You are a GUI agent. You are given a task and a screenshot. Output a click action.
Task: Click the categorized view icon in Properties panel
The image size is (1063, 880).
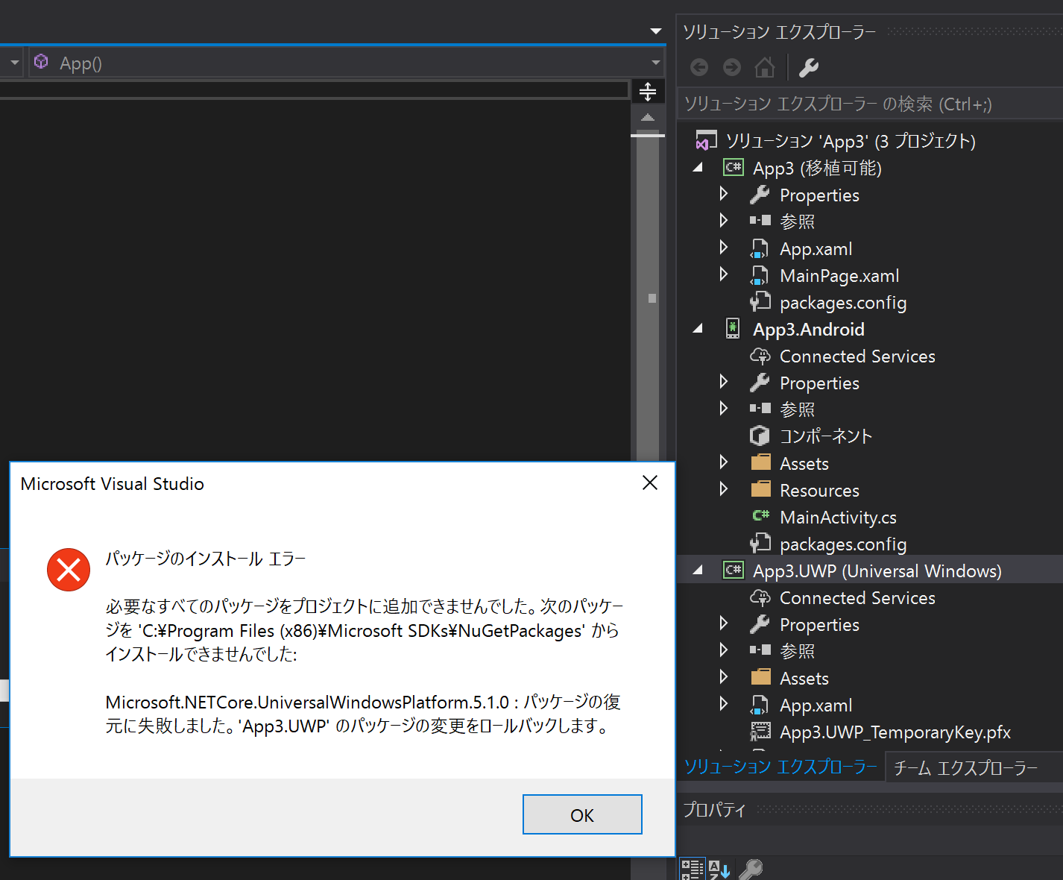tap(692, 869)
